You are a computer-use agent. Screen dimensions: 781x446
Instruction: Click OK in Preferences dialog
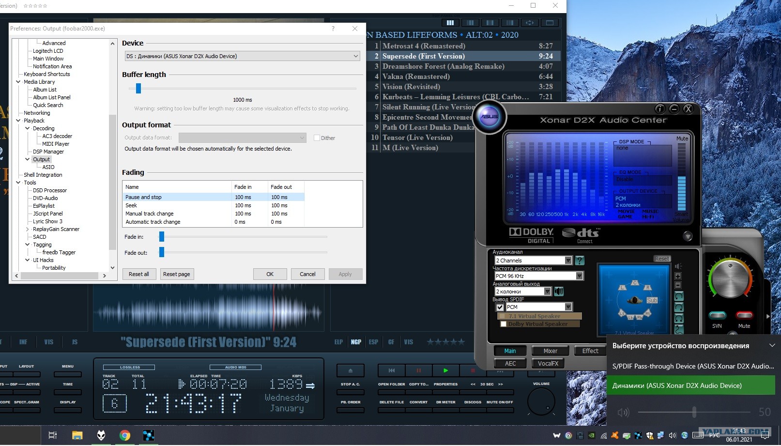(x=270, y=274)
